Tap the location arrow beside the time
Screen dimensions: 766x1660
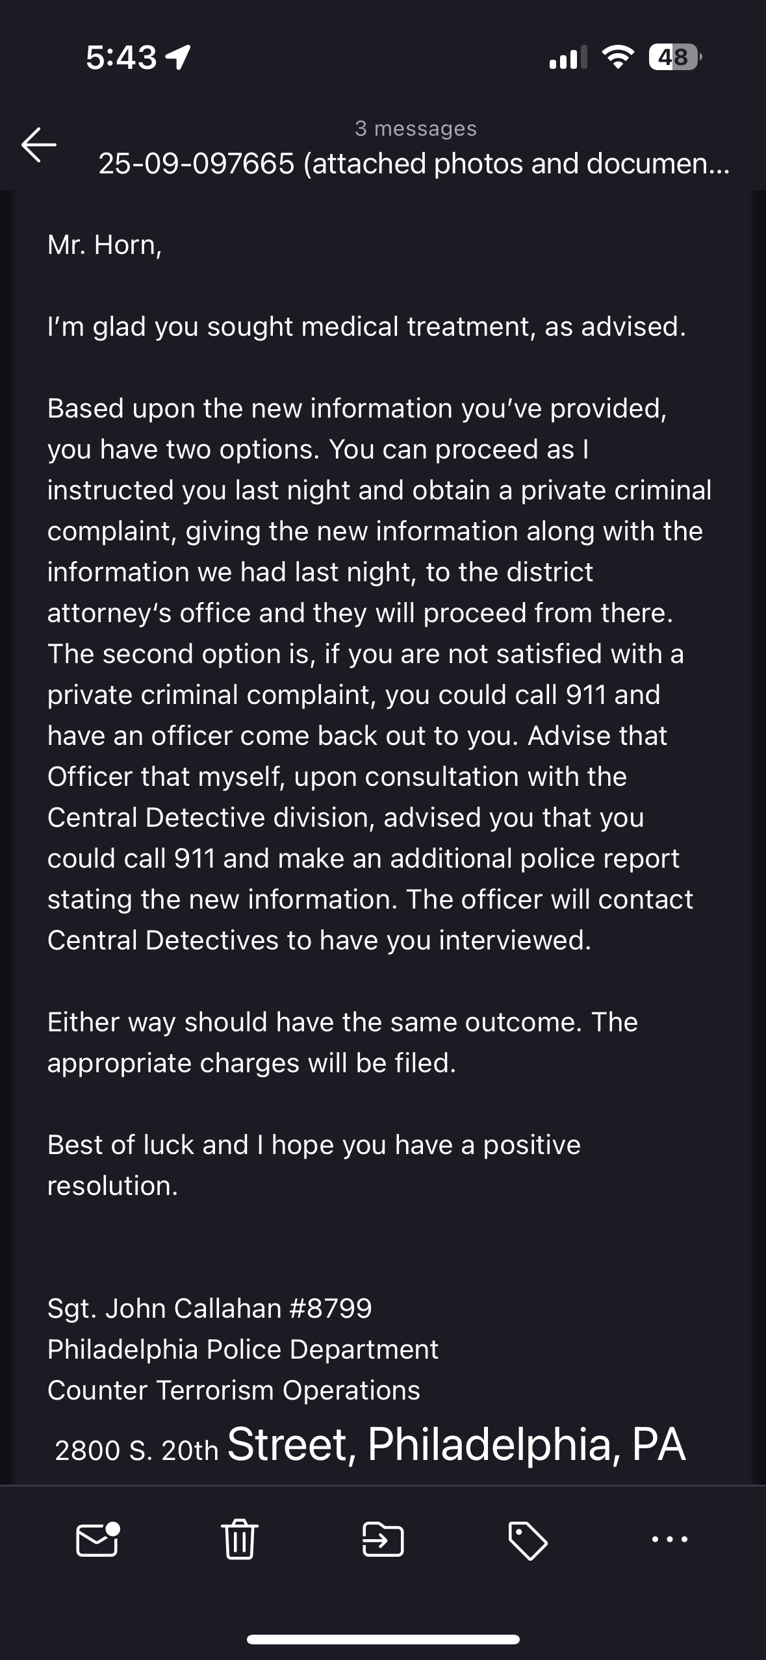point(179,58)
